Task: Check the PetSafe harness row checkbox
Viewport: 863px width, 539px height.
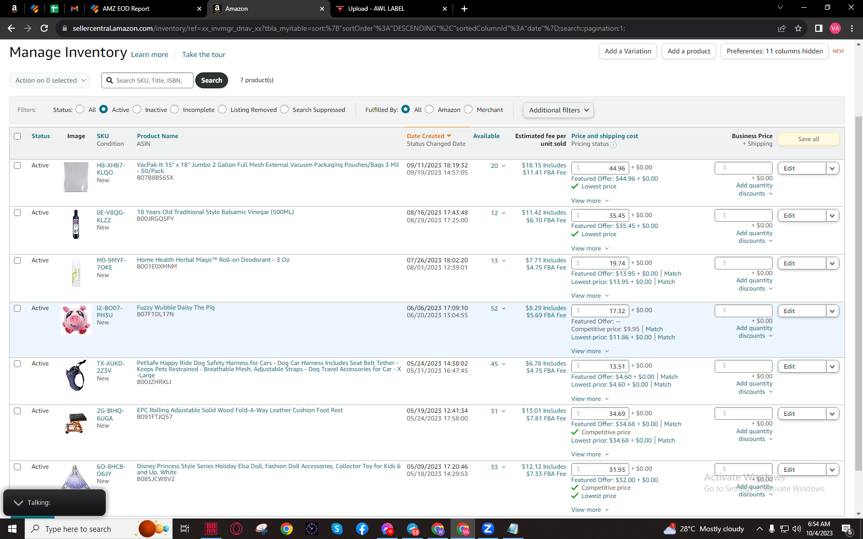Action: tap(17, 363)
